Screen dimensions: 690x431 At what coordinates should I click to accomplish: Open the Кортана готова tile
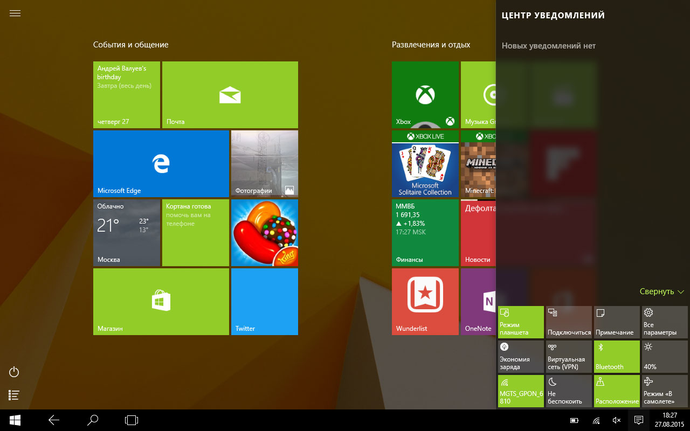[x=196, y=233]
